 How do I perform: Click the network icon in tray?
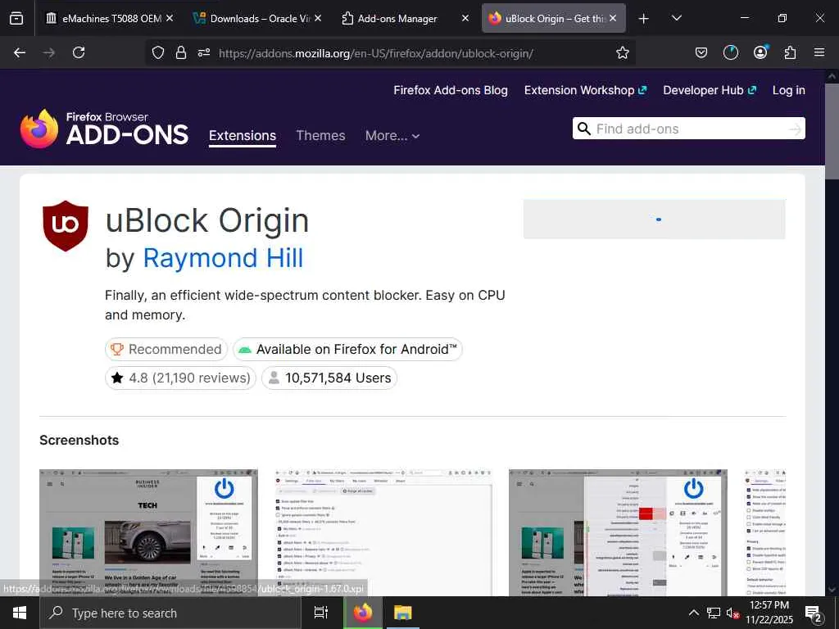(x=714, y=613)
